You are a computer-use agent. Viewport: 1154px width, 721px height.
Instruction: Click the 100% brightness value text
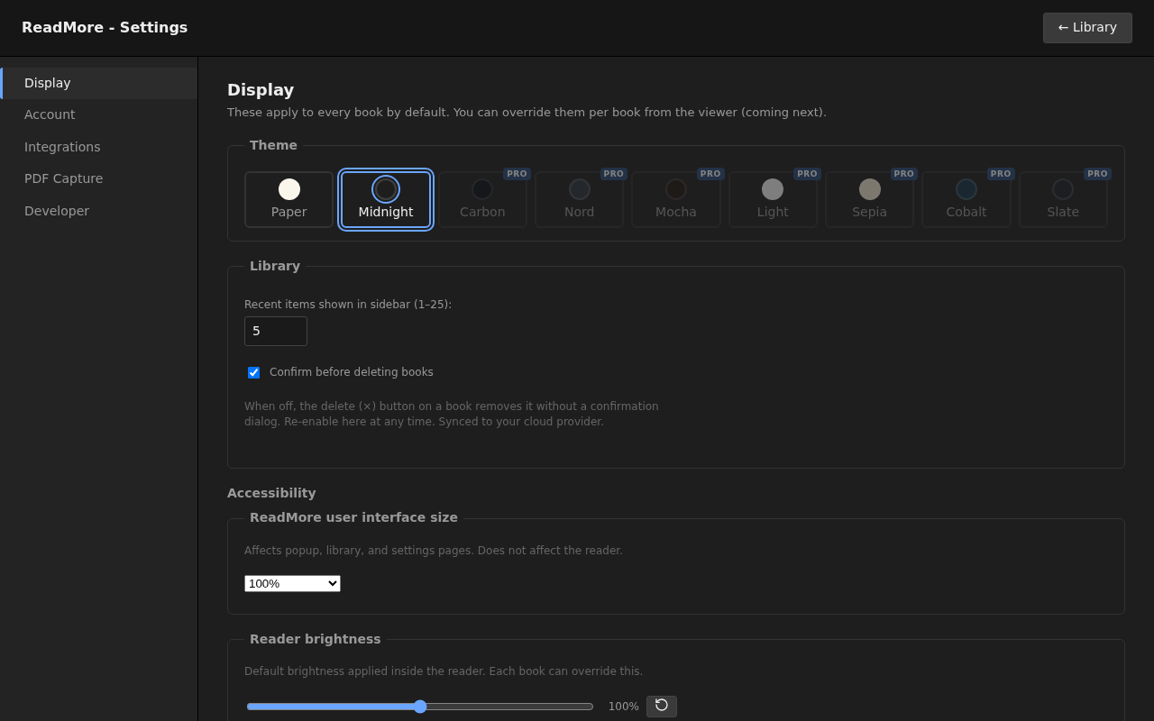[x=624, y=707]
